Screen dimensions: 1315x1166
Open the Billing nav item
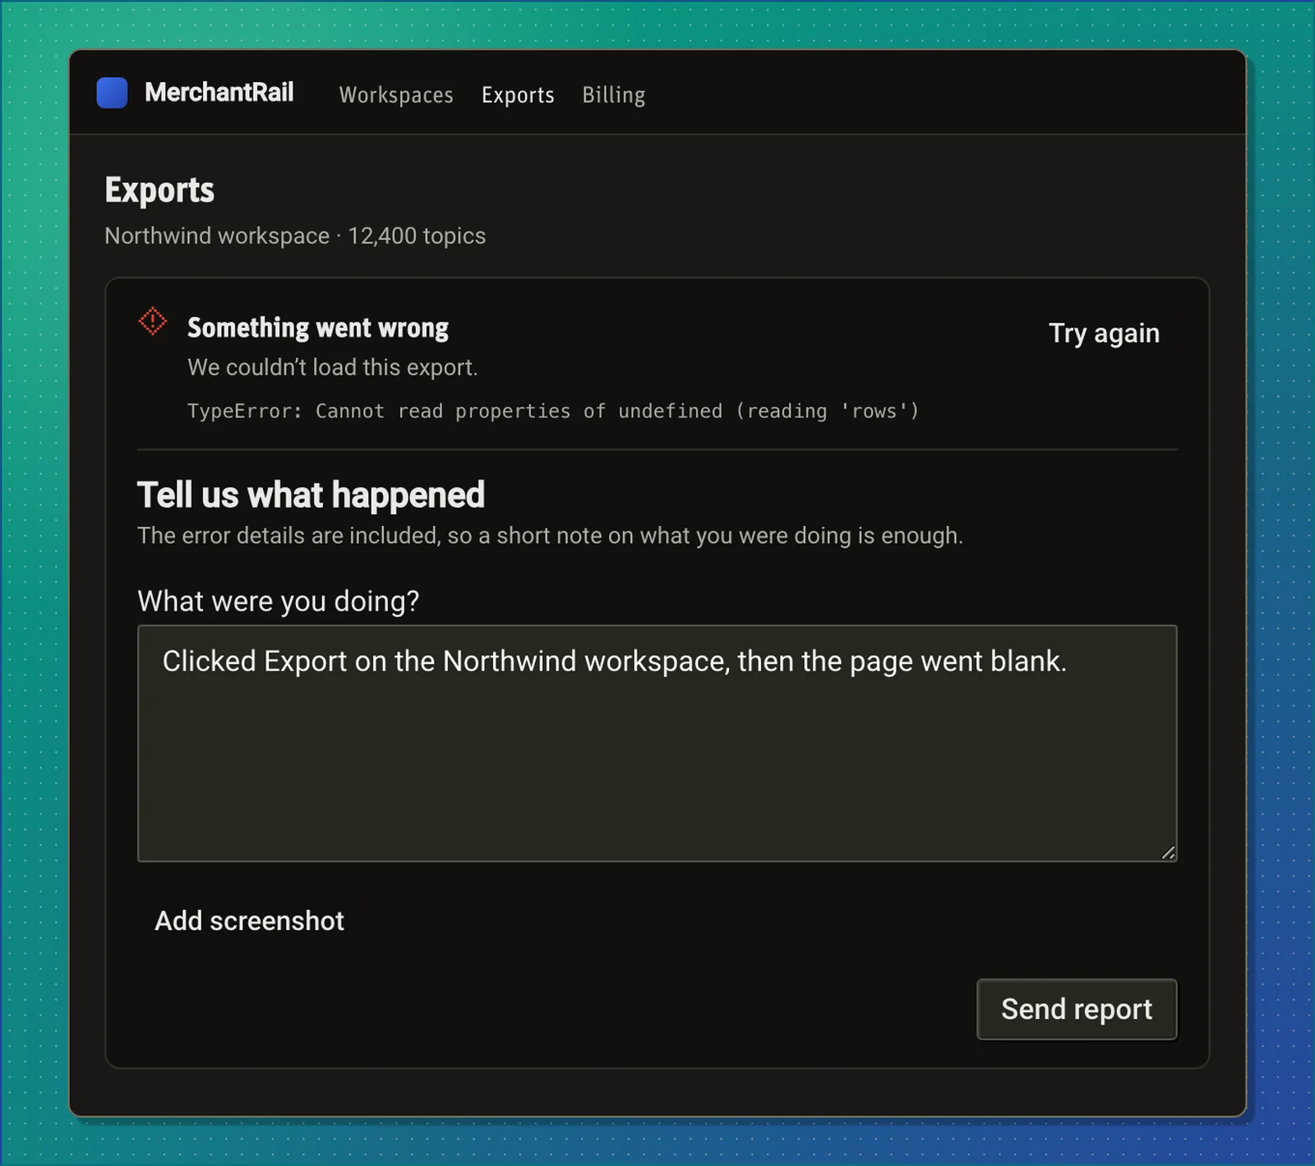pyautogui.click(x=614, y=94)
